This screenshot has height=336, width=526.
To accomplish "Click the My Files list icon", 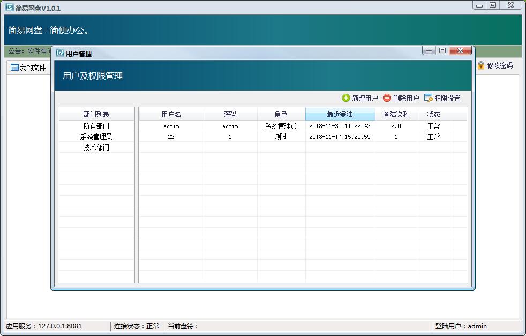I will [x=14, y=68].
